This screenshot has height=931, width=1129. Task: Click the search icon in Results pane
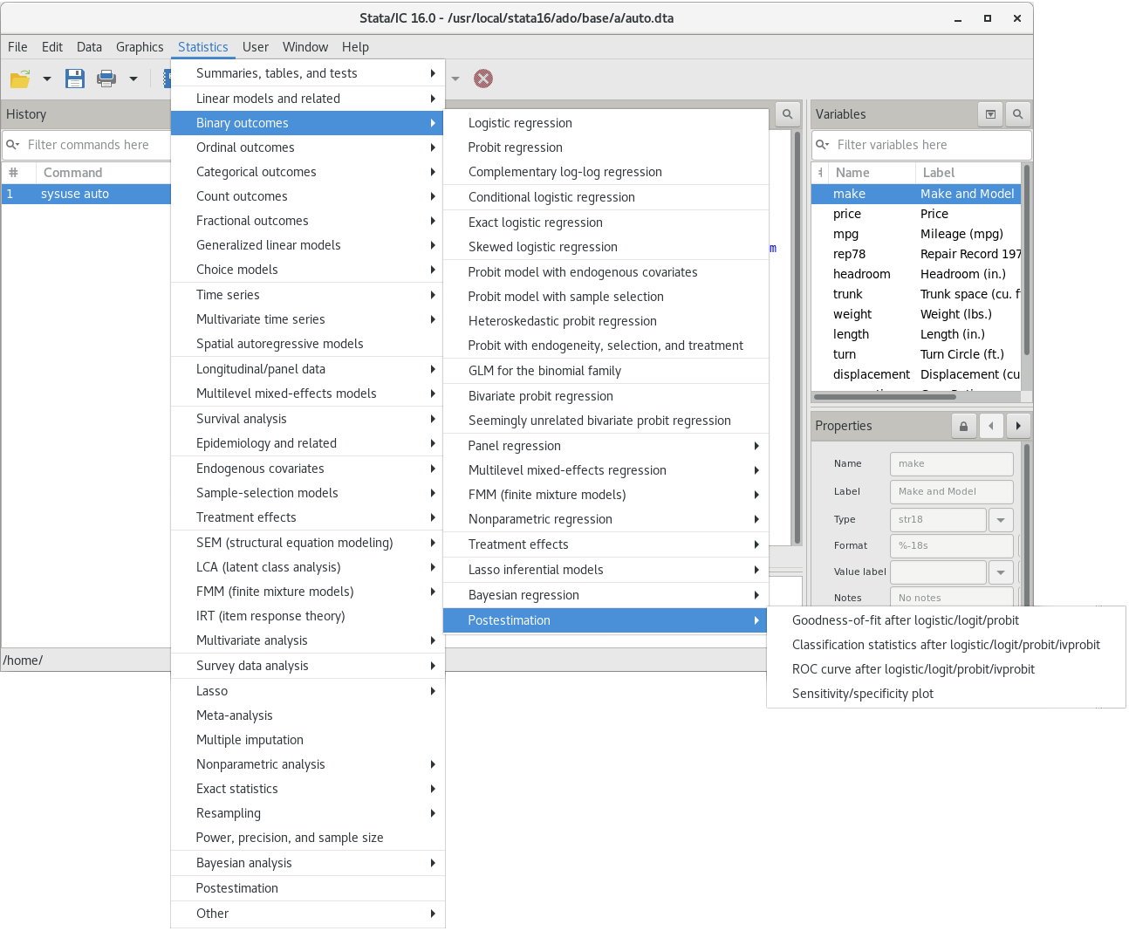click(x=787, y=114)
